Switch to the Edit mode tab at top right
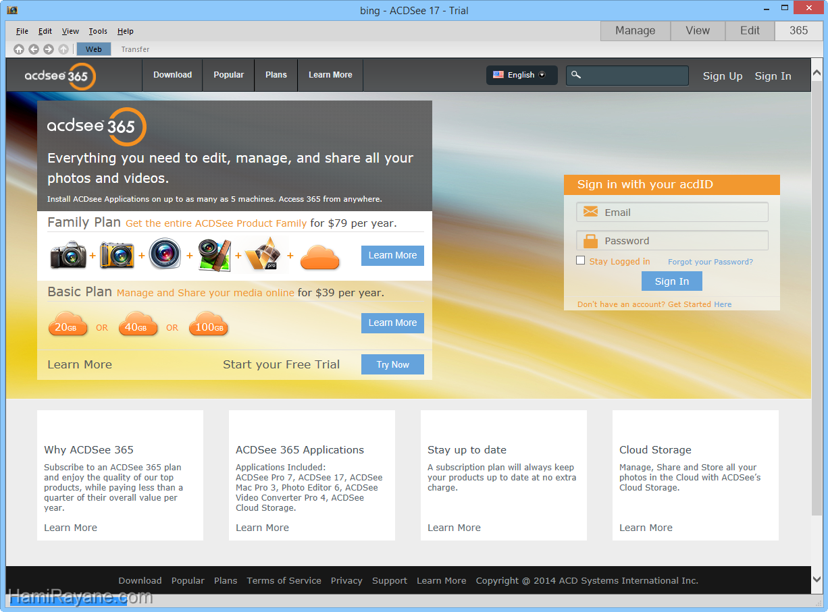This screenshot has height=612, width=828. click(x=750, y=31)
